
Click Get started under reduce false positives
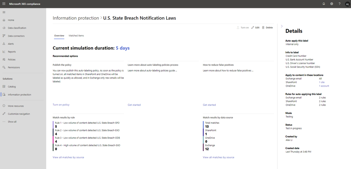click(x=209, y=105)
